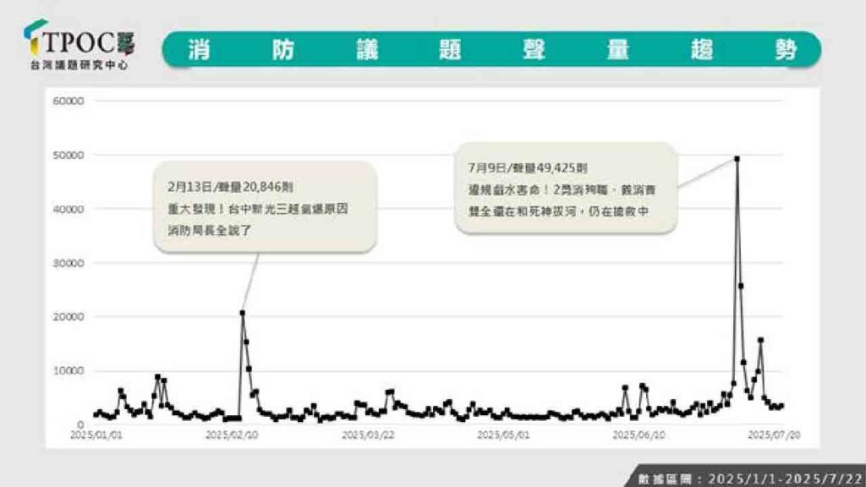Click the 30000 y-axis label
The width and height of the screenshot is (866, 487).
pos(69,264)
